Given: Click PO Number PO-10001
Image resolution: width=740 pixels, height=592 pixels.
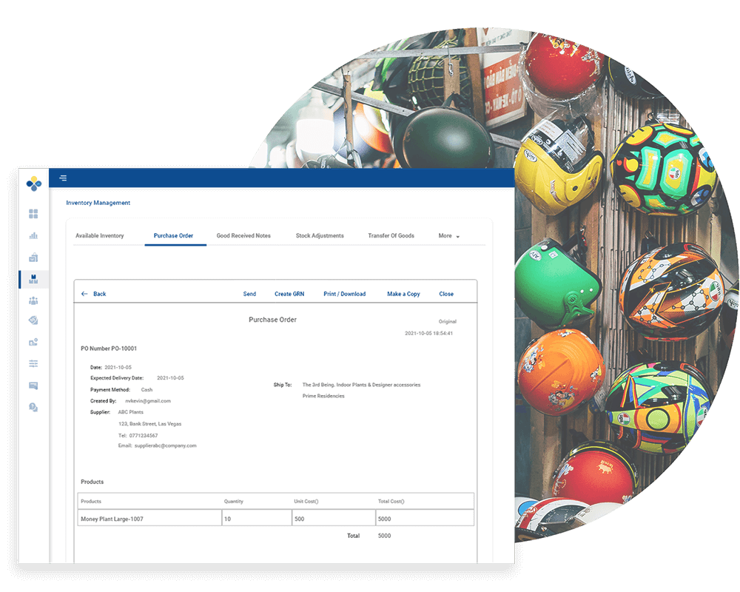Looking at the screenshot, I should (x=109, y=349).
